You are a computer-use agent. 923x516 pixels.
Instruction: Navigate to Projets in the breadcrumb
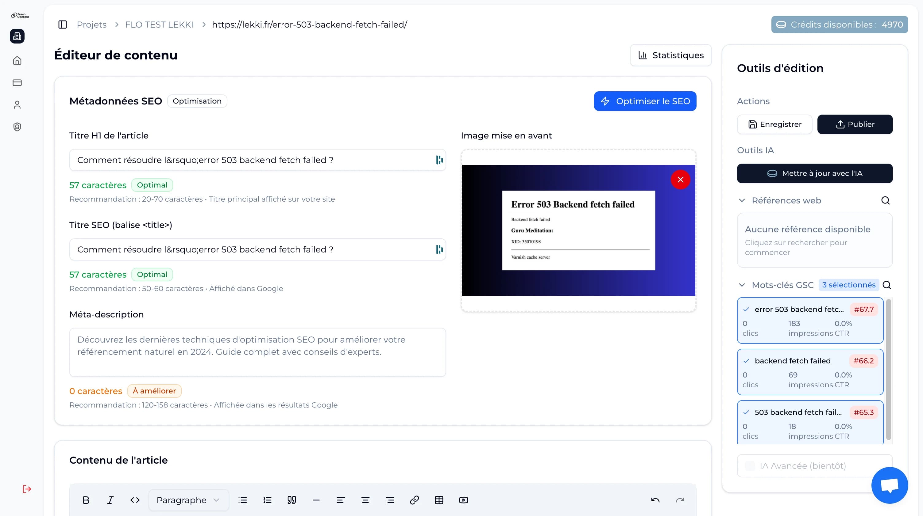[x=91, y=24]
